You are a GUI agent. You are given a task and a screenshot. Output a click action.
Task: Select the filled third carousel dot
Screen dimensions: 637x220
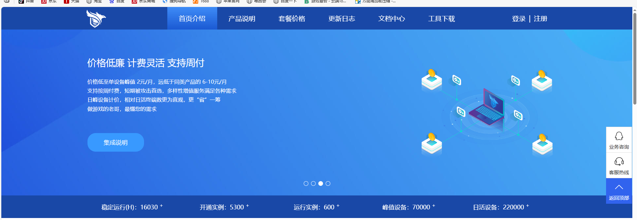tap(321, 183)
